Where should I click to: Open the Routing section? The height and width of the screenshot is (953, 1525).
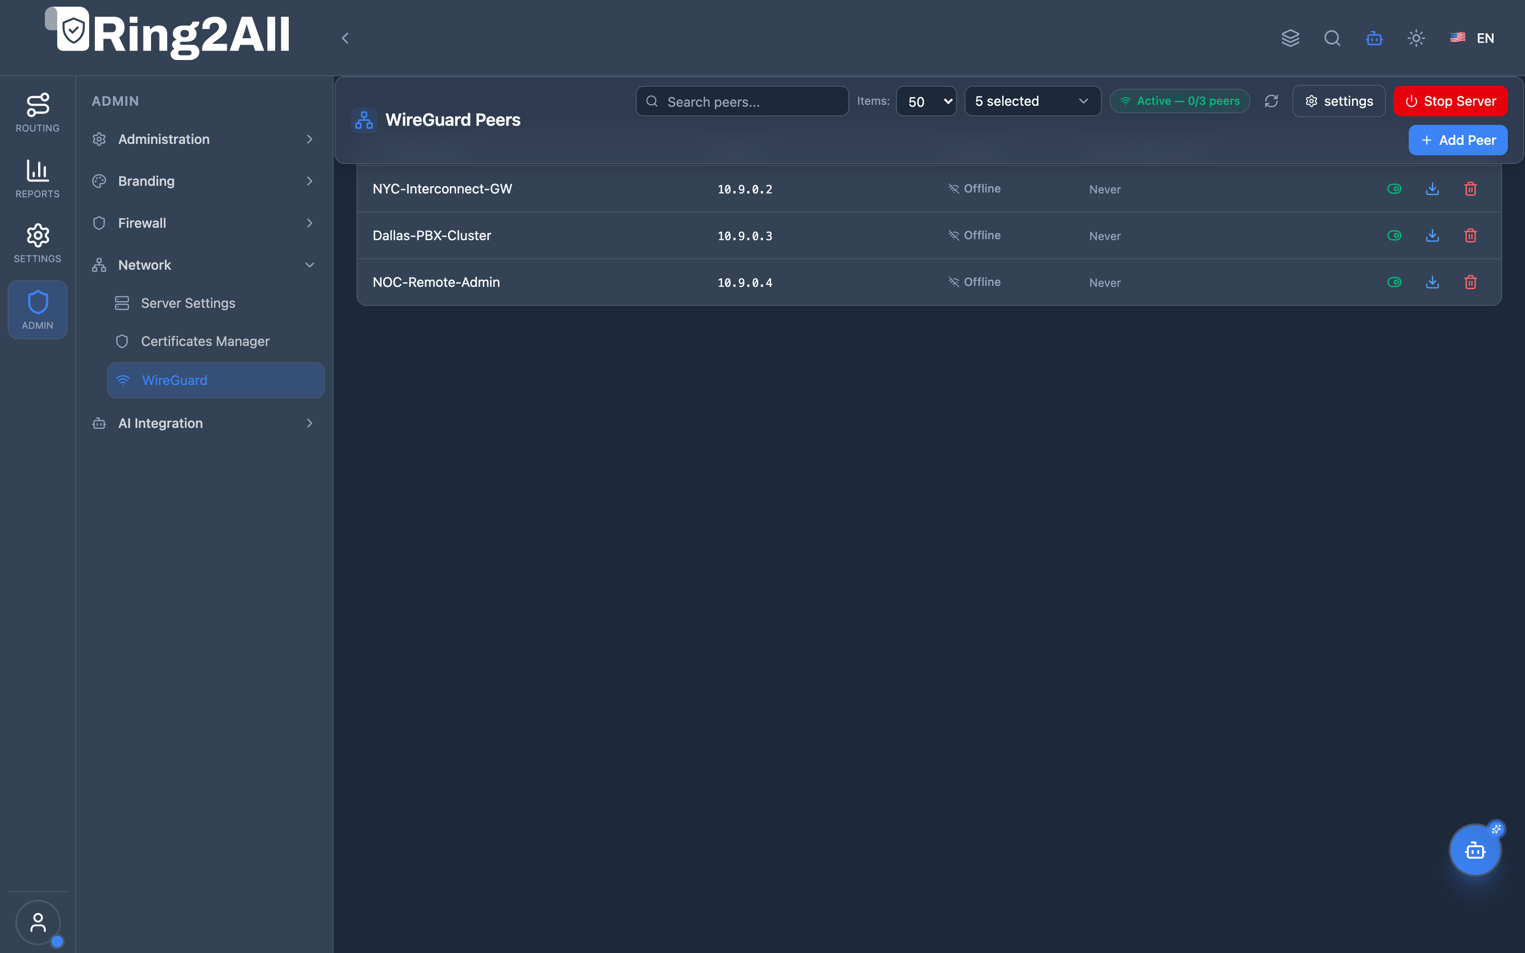38,113
